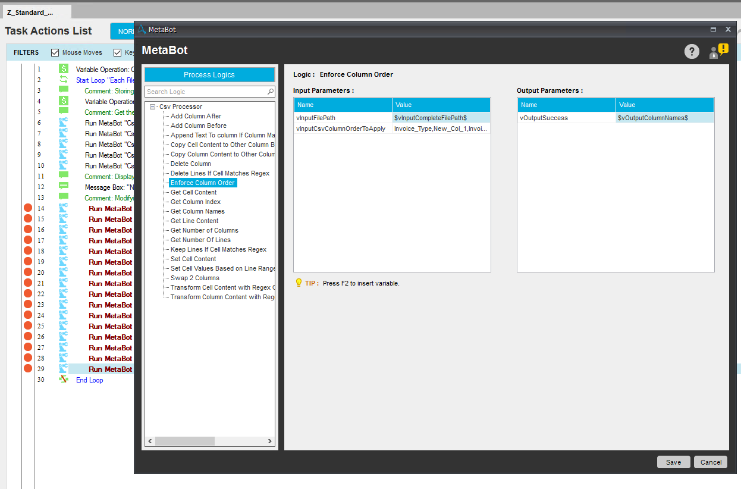The image size is (741, 489).
Task: Click the breakpoint dot on line 14
Action: [x=27, y=208]
